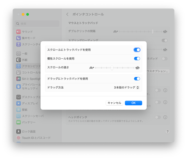Click the Touch ID とパスコード fingerprint icon

pyautogui.click(x=18, y=138)
